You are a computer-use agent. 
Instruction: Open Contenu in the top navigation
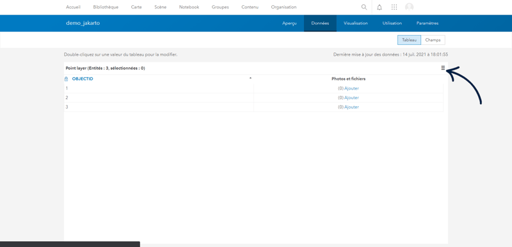coord(250,7)
